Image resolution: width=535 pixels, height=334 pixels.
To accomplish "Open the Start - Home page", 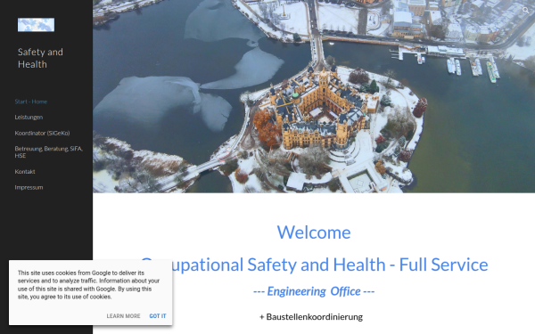I will point(30,102).
